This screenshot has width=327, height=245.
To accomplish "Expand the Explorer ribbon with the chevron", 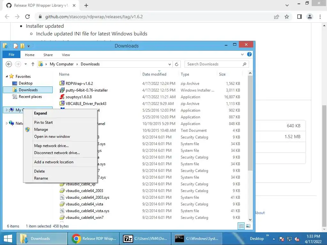I will coord(242,54).
